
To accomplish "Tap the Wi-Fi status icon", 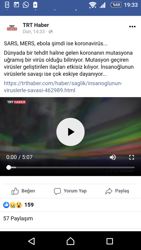I will pos(93,5).
